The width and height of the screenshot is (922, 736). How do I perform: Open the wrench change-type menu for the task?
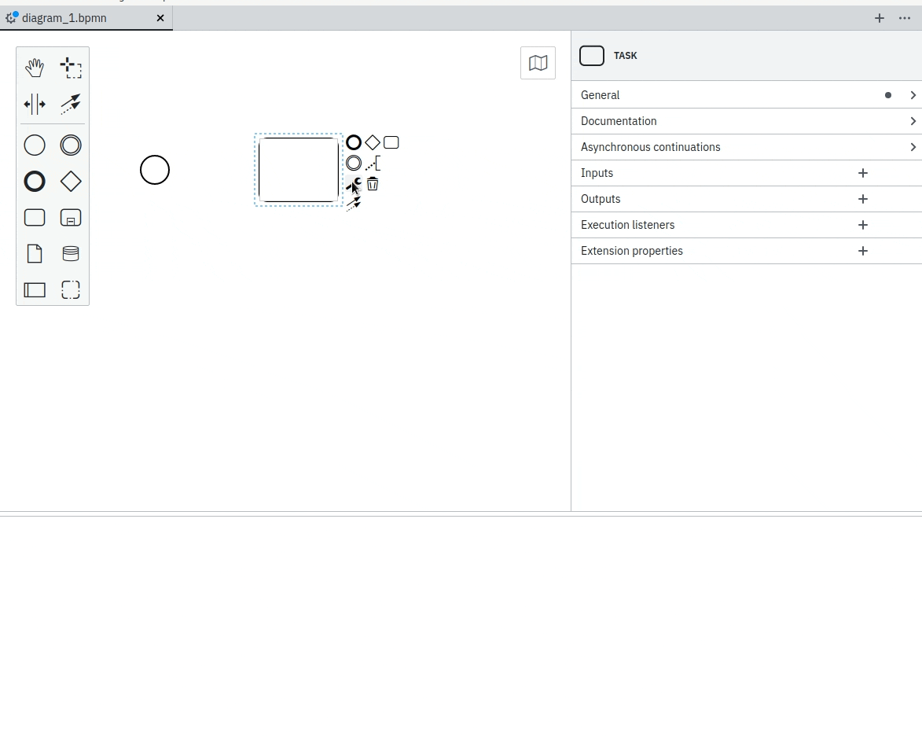tap(353, 184)
